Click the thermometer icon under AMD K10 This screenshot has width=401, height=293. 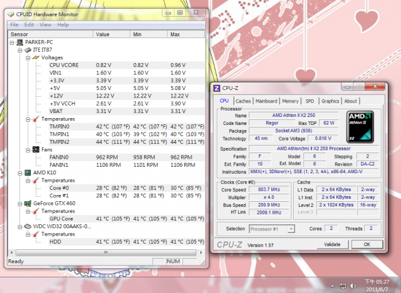(x=36, y=181)
